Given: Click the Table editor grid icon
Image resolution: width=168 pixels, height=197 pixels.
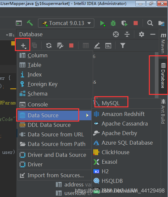Looking at the screenshot, I should [x=86, y=45].
